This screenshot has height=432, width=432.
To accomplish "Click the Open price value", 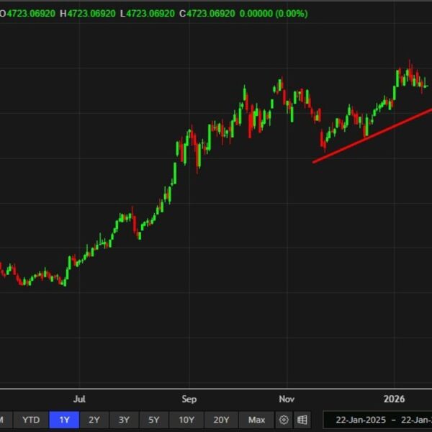I will pyautogui.click(x=30, y=14).
